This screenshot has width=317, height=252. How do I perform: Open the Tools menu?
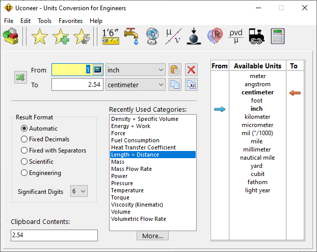point(44,21)
